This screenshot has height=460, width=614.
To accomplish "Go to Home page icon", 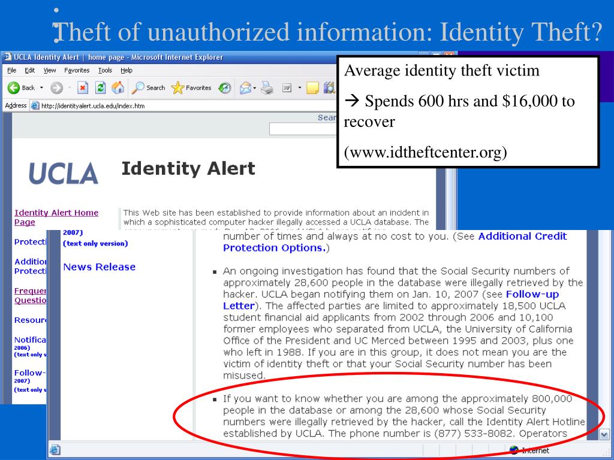I will pos(118,88).
